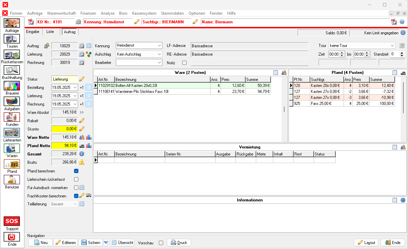Click the truck icon for Frachtkosten
The height and width of the screenshot is (249, 408).
coord(89,196)
